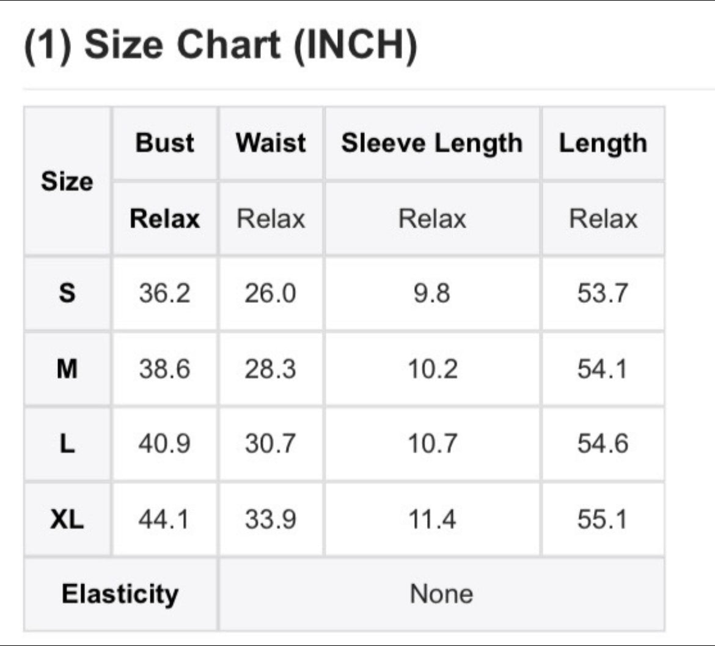Select the Waist column header
This screenshot has width=715, height=646.
point(271,143)
